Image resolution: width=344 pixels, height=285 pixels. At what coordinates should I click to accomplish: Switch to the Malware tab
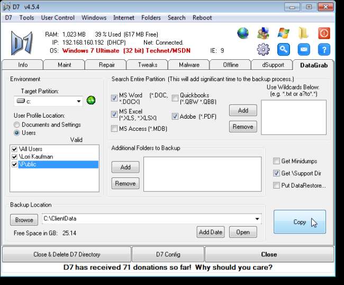tap(189, 65)
